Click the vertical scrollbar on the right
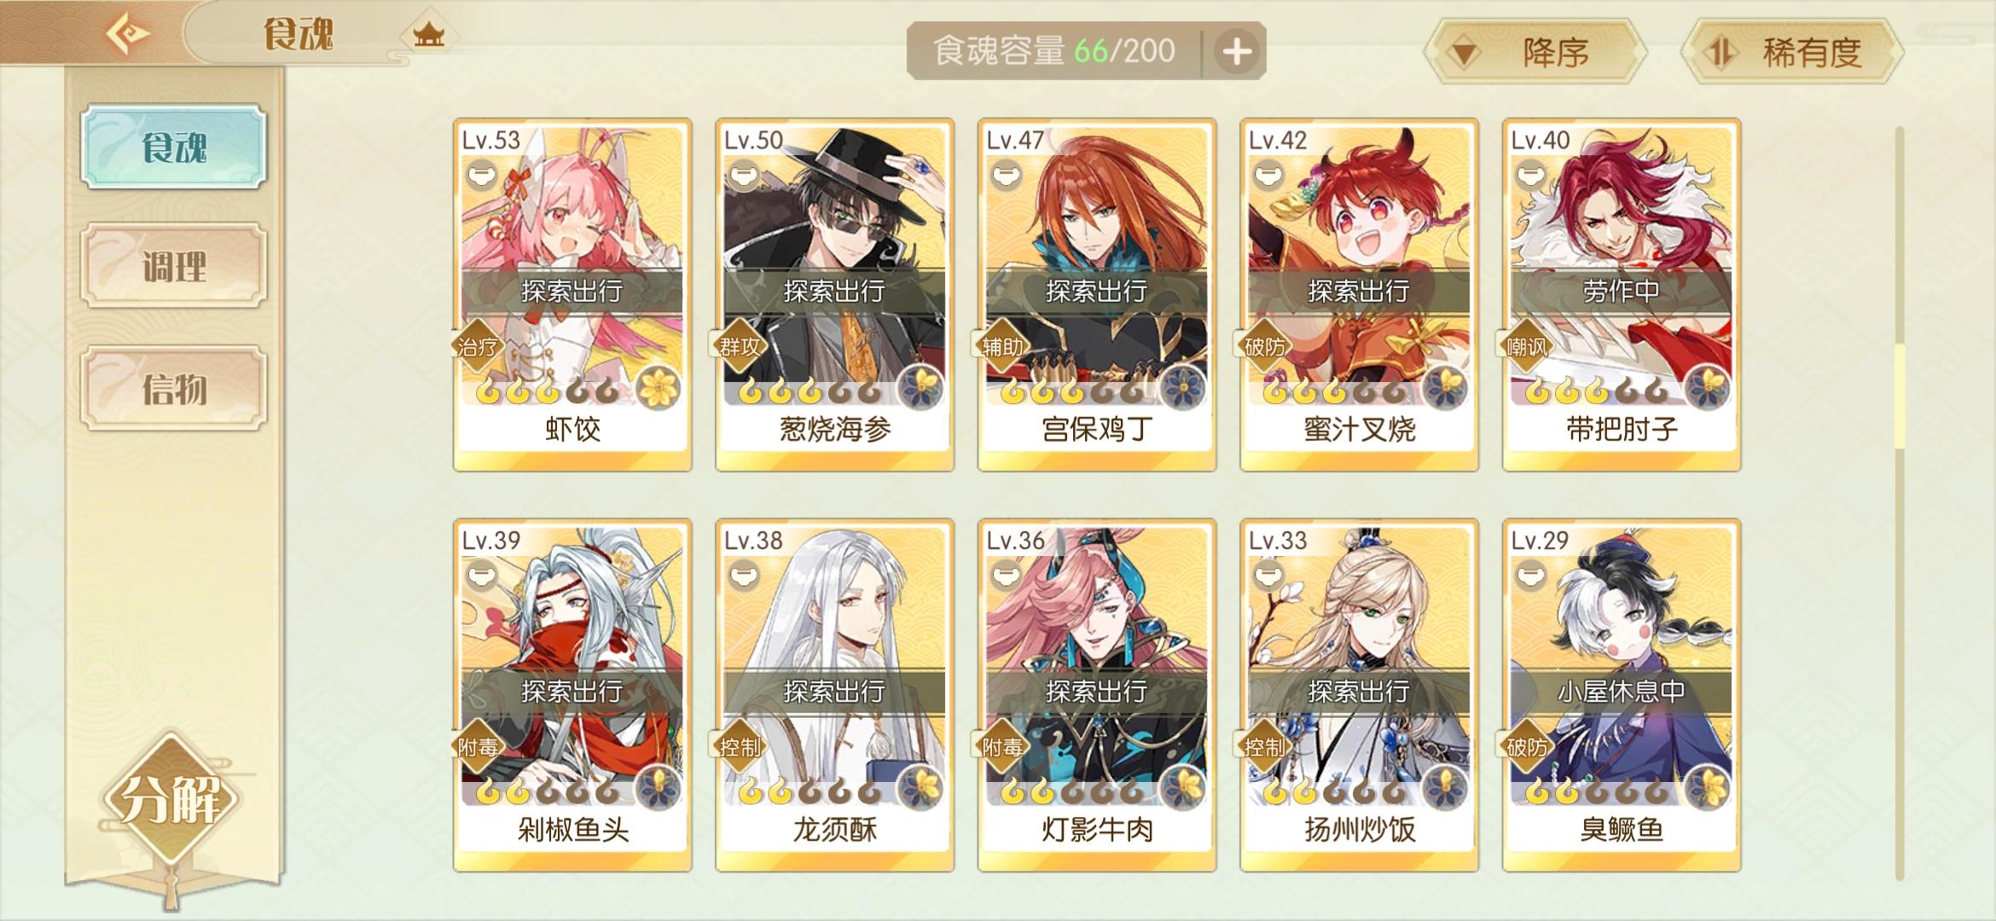Image resolution: width=1996 pixels, height=921 pixels. pos(1900,503)
